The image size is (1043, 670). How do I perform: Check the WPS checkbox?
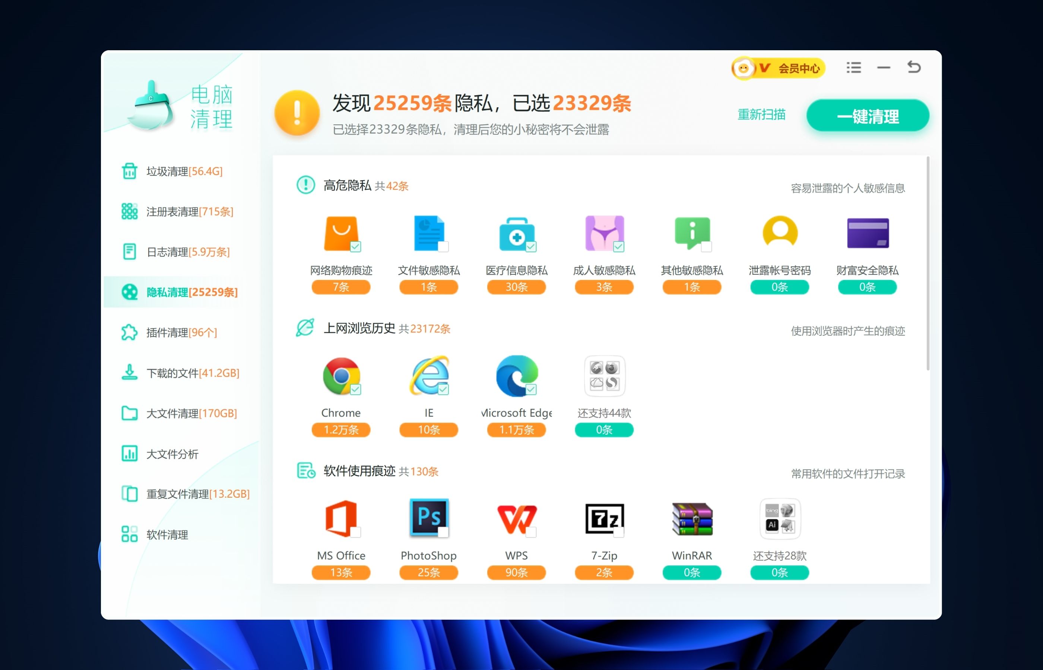coord(531,532)
